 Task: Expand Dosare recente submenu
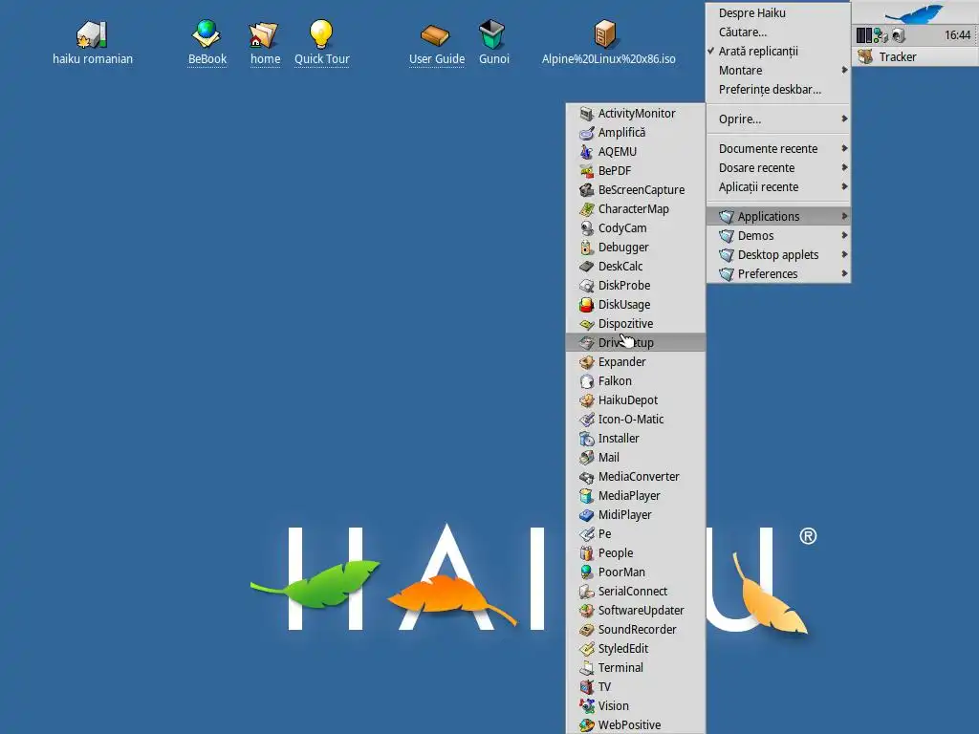778,168
